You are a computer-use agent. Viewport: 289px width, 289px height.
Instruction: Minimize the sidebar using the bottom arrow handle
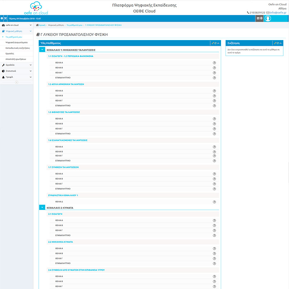pyautogui.click(x=16, y=82)
